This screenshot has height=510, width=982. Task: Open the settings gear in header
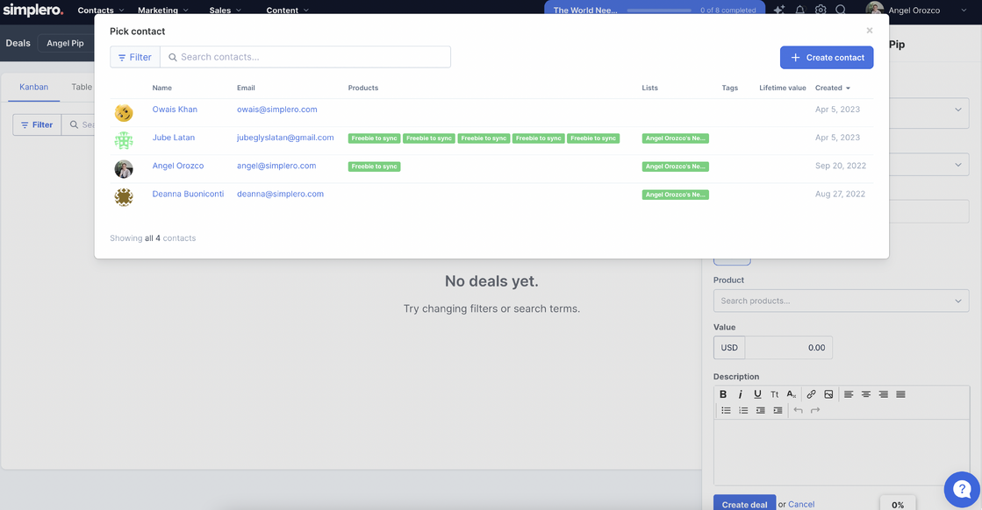(x=821, y=11)
